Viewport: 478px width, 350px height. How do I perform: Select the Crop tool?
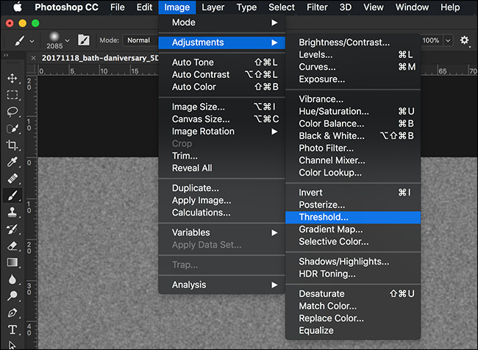pyautogui.click(x=13, y=146)
